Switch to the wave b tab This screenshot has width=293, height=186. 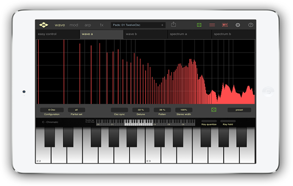point(145,34)
